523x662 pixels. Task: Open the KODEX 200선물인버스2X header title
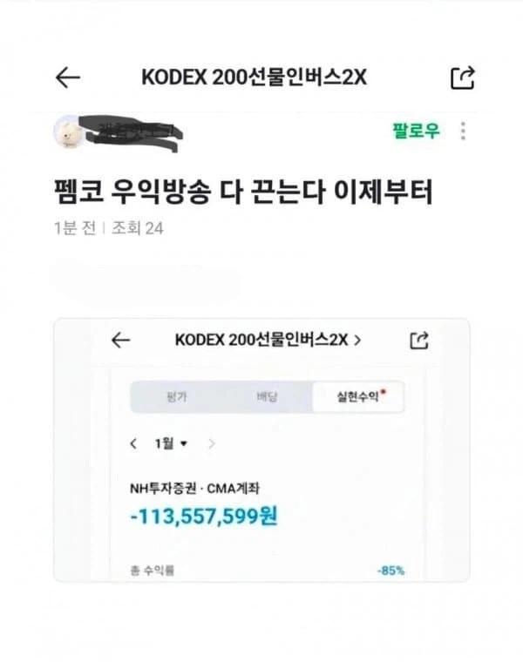click(x=254, y=78)
